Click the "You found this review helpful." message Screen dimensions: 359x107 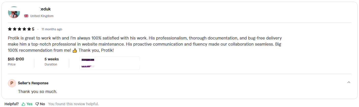[x=73, y=104]
